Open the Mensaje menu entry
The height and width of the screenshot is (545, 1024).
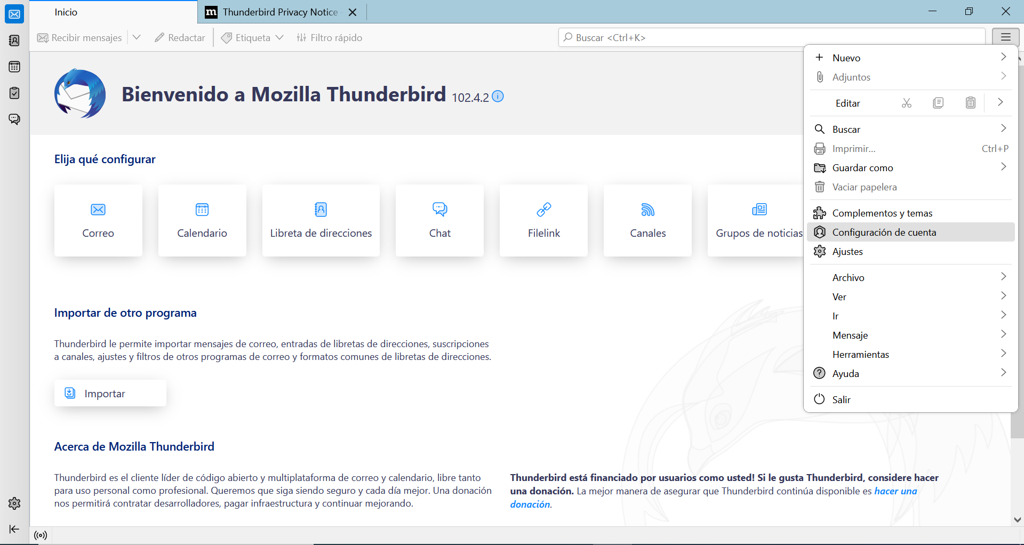(911, 335)
